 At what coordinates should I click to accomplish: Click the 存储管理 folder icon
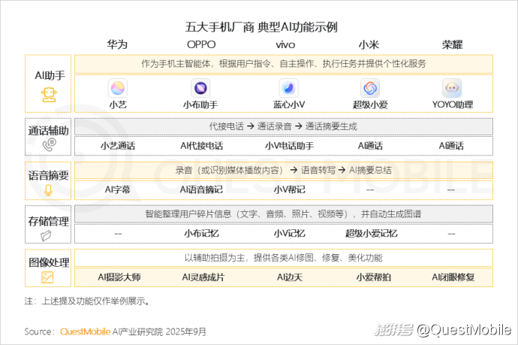pos(48,235)
